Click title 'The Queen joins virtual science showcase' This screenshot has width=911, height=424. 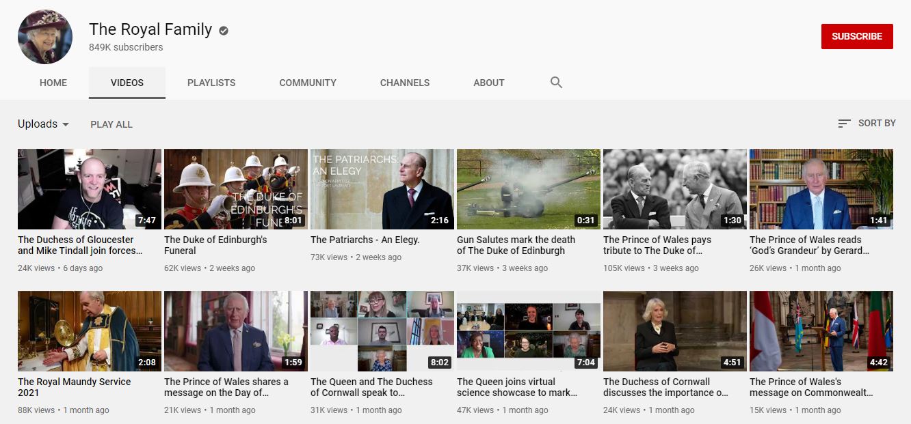tap(517, 387)
